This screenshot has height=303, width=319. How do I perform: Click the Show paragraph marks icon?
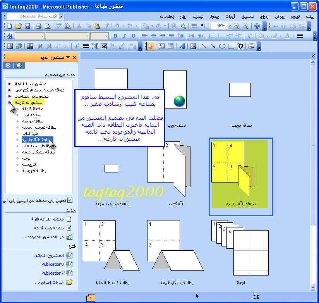(x=203, y=26)
